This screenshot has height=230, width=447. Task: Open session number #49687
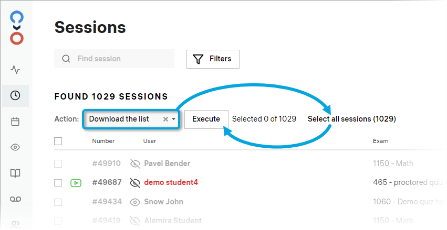(107, 183)
